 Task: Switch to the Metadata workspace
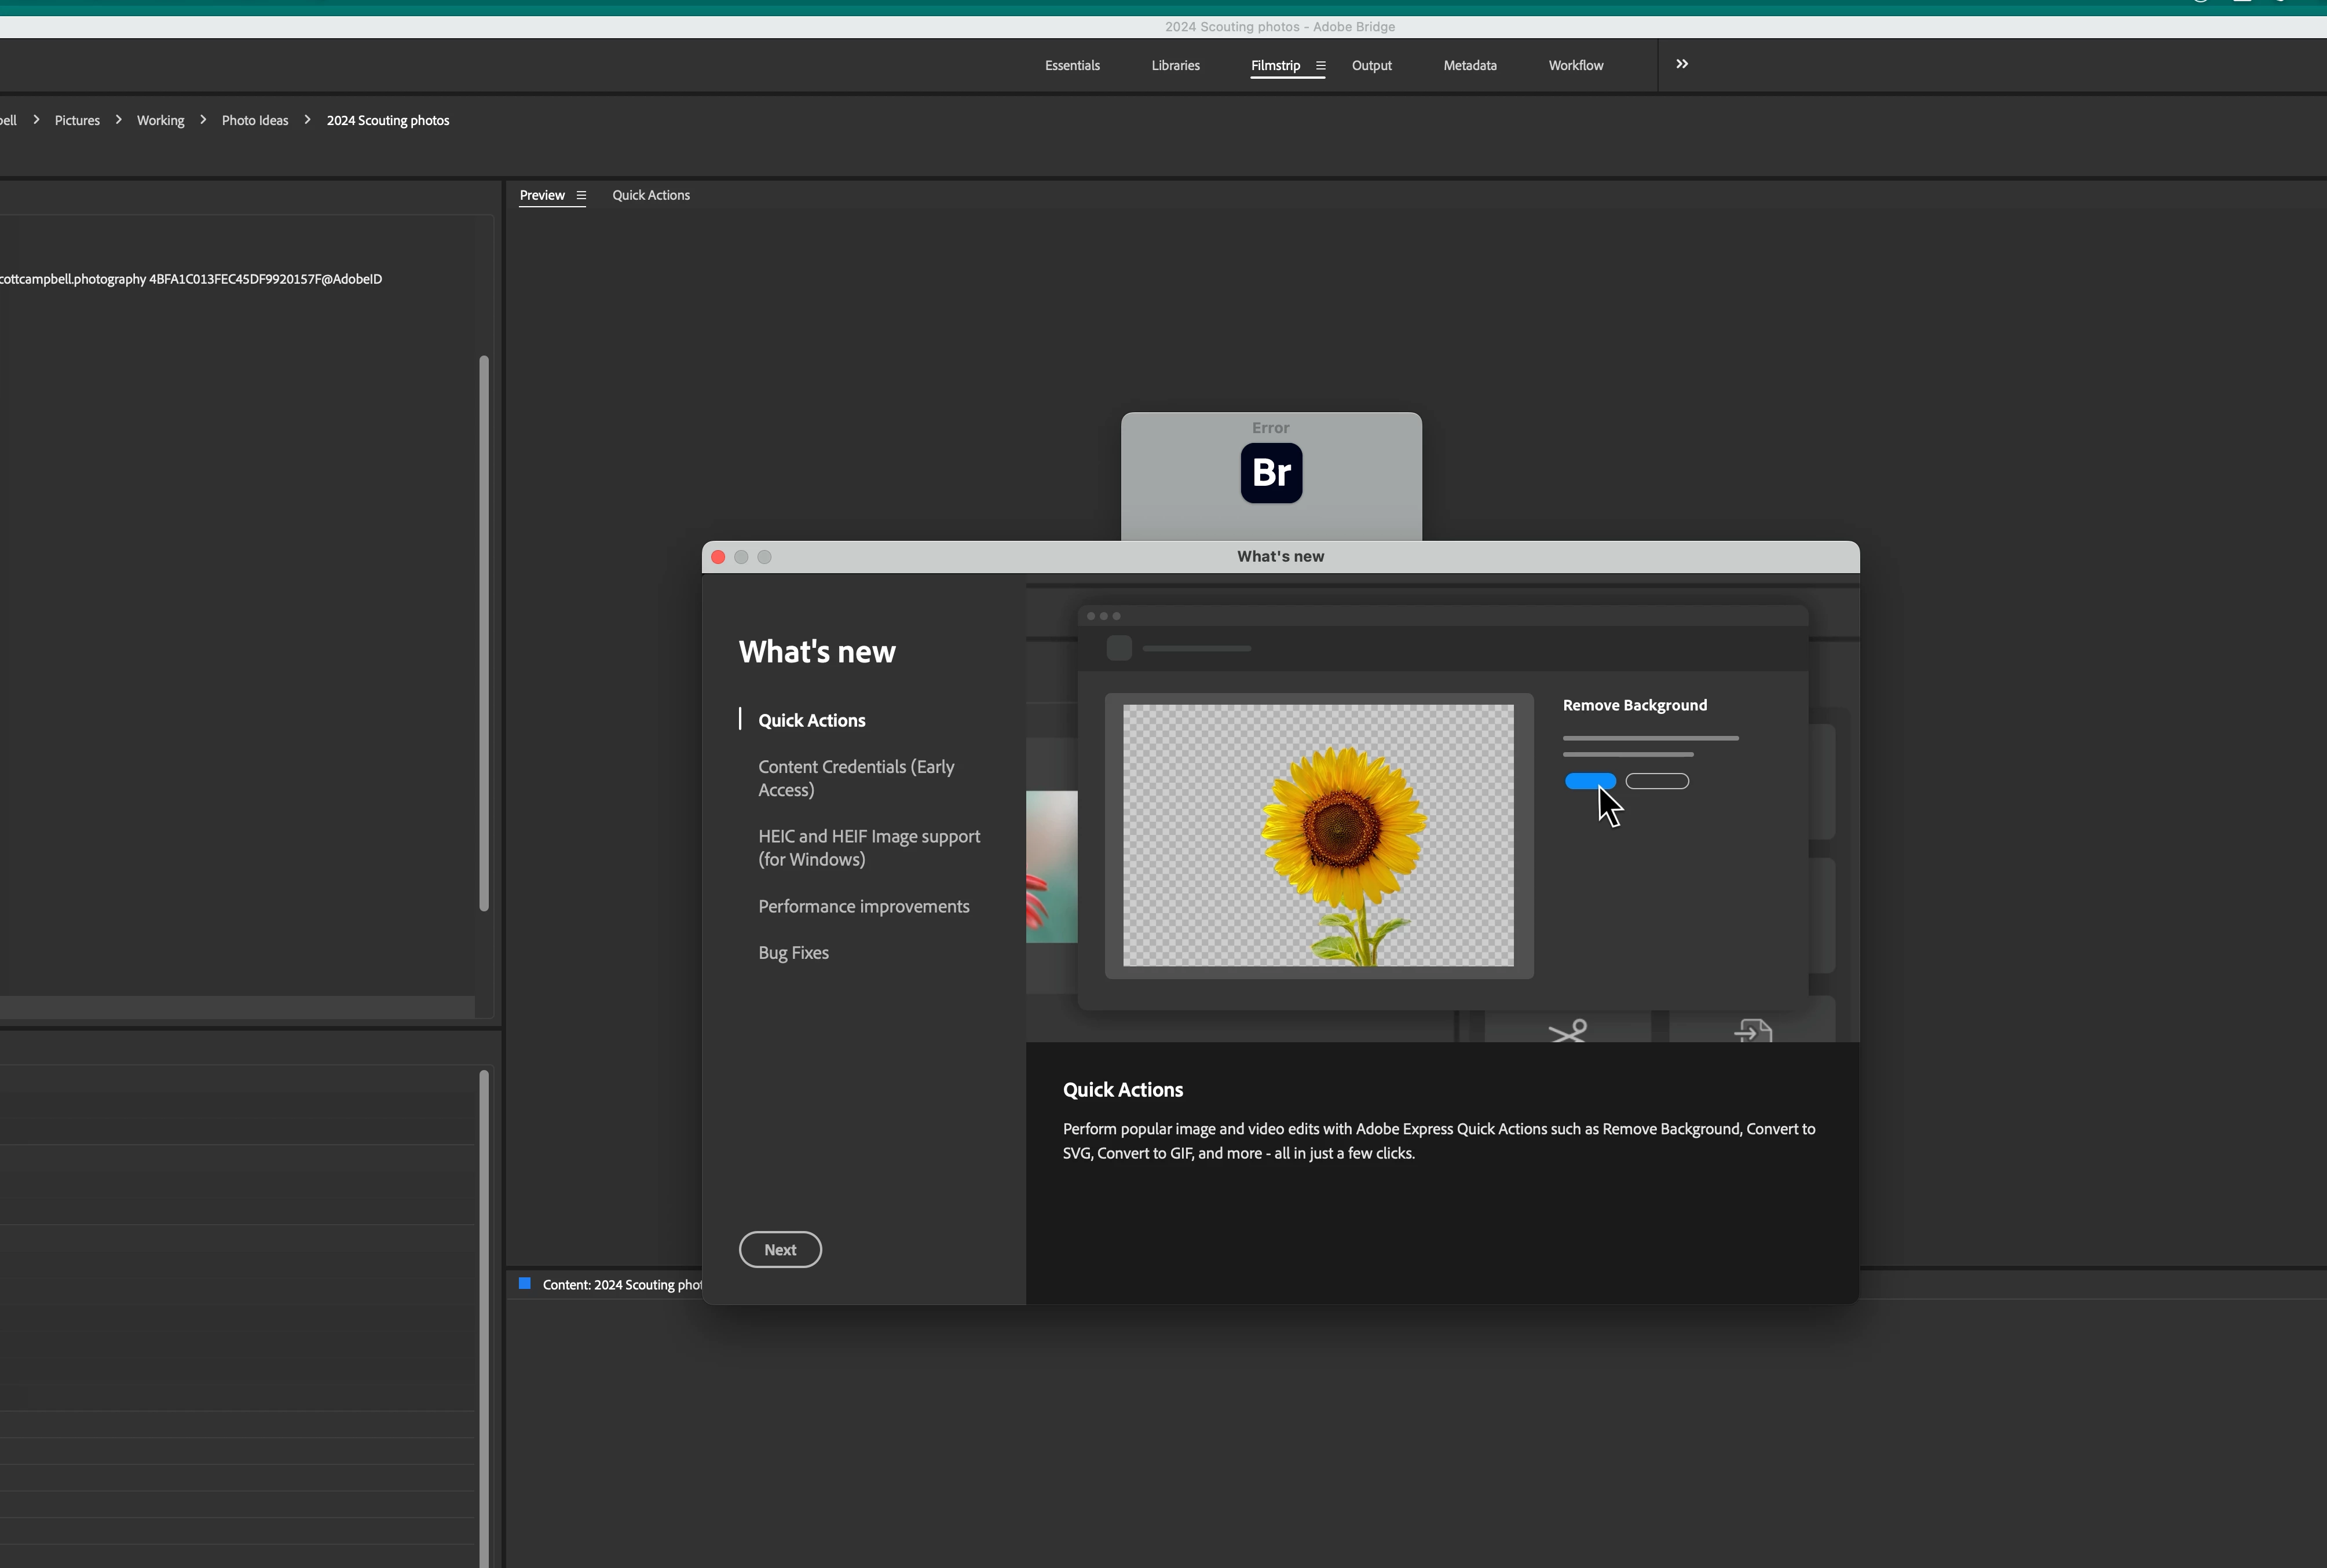click(x=1469, y=66)
